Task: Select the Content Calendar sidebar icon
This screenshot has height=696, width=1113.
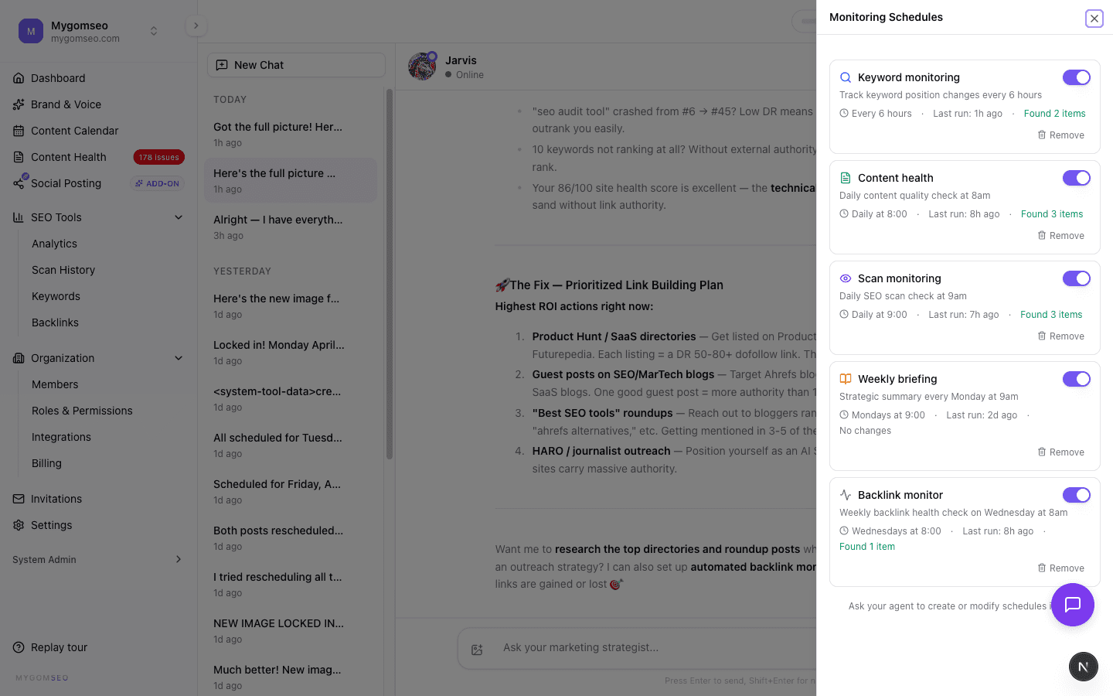Action: coord(17,130)
